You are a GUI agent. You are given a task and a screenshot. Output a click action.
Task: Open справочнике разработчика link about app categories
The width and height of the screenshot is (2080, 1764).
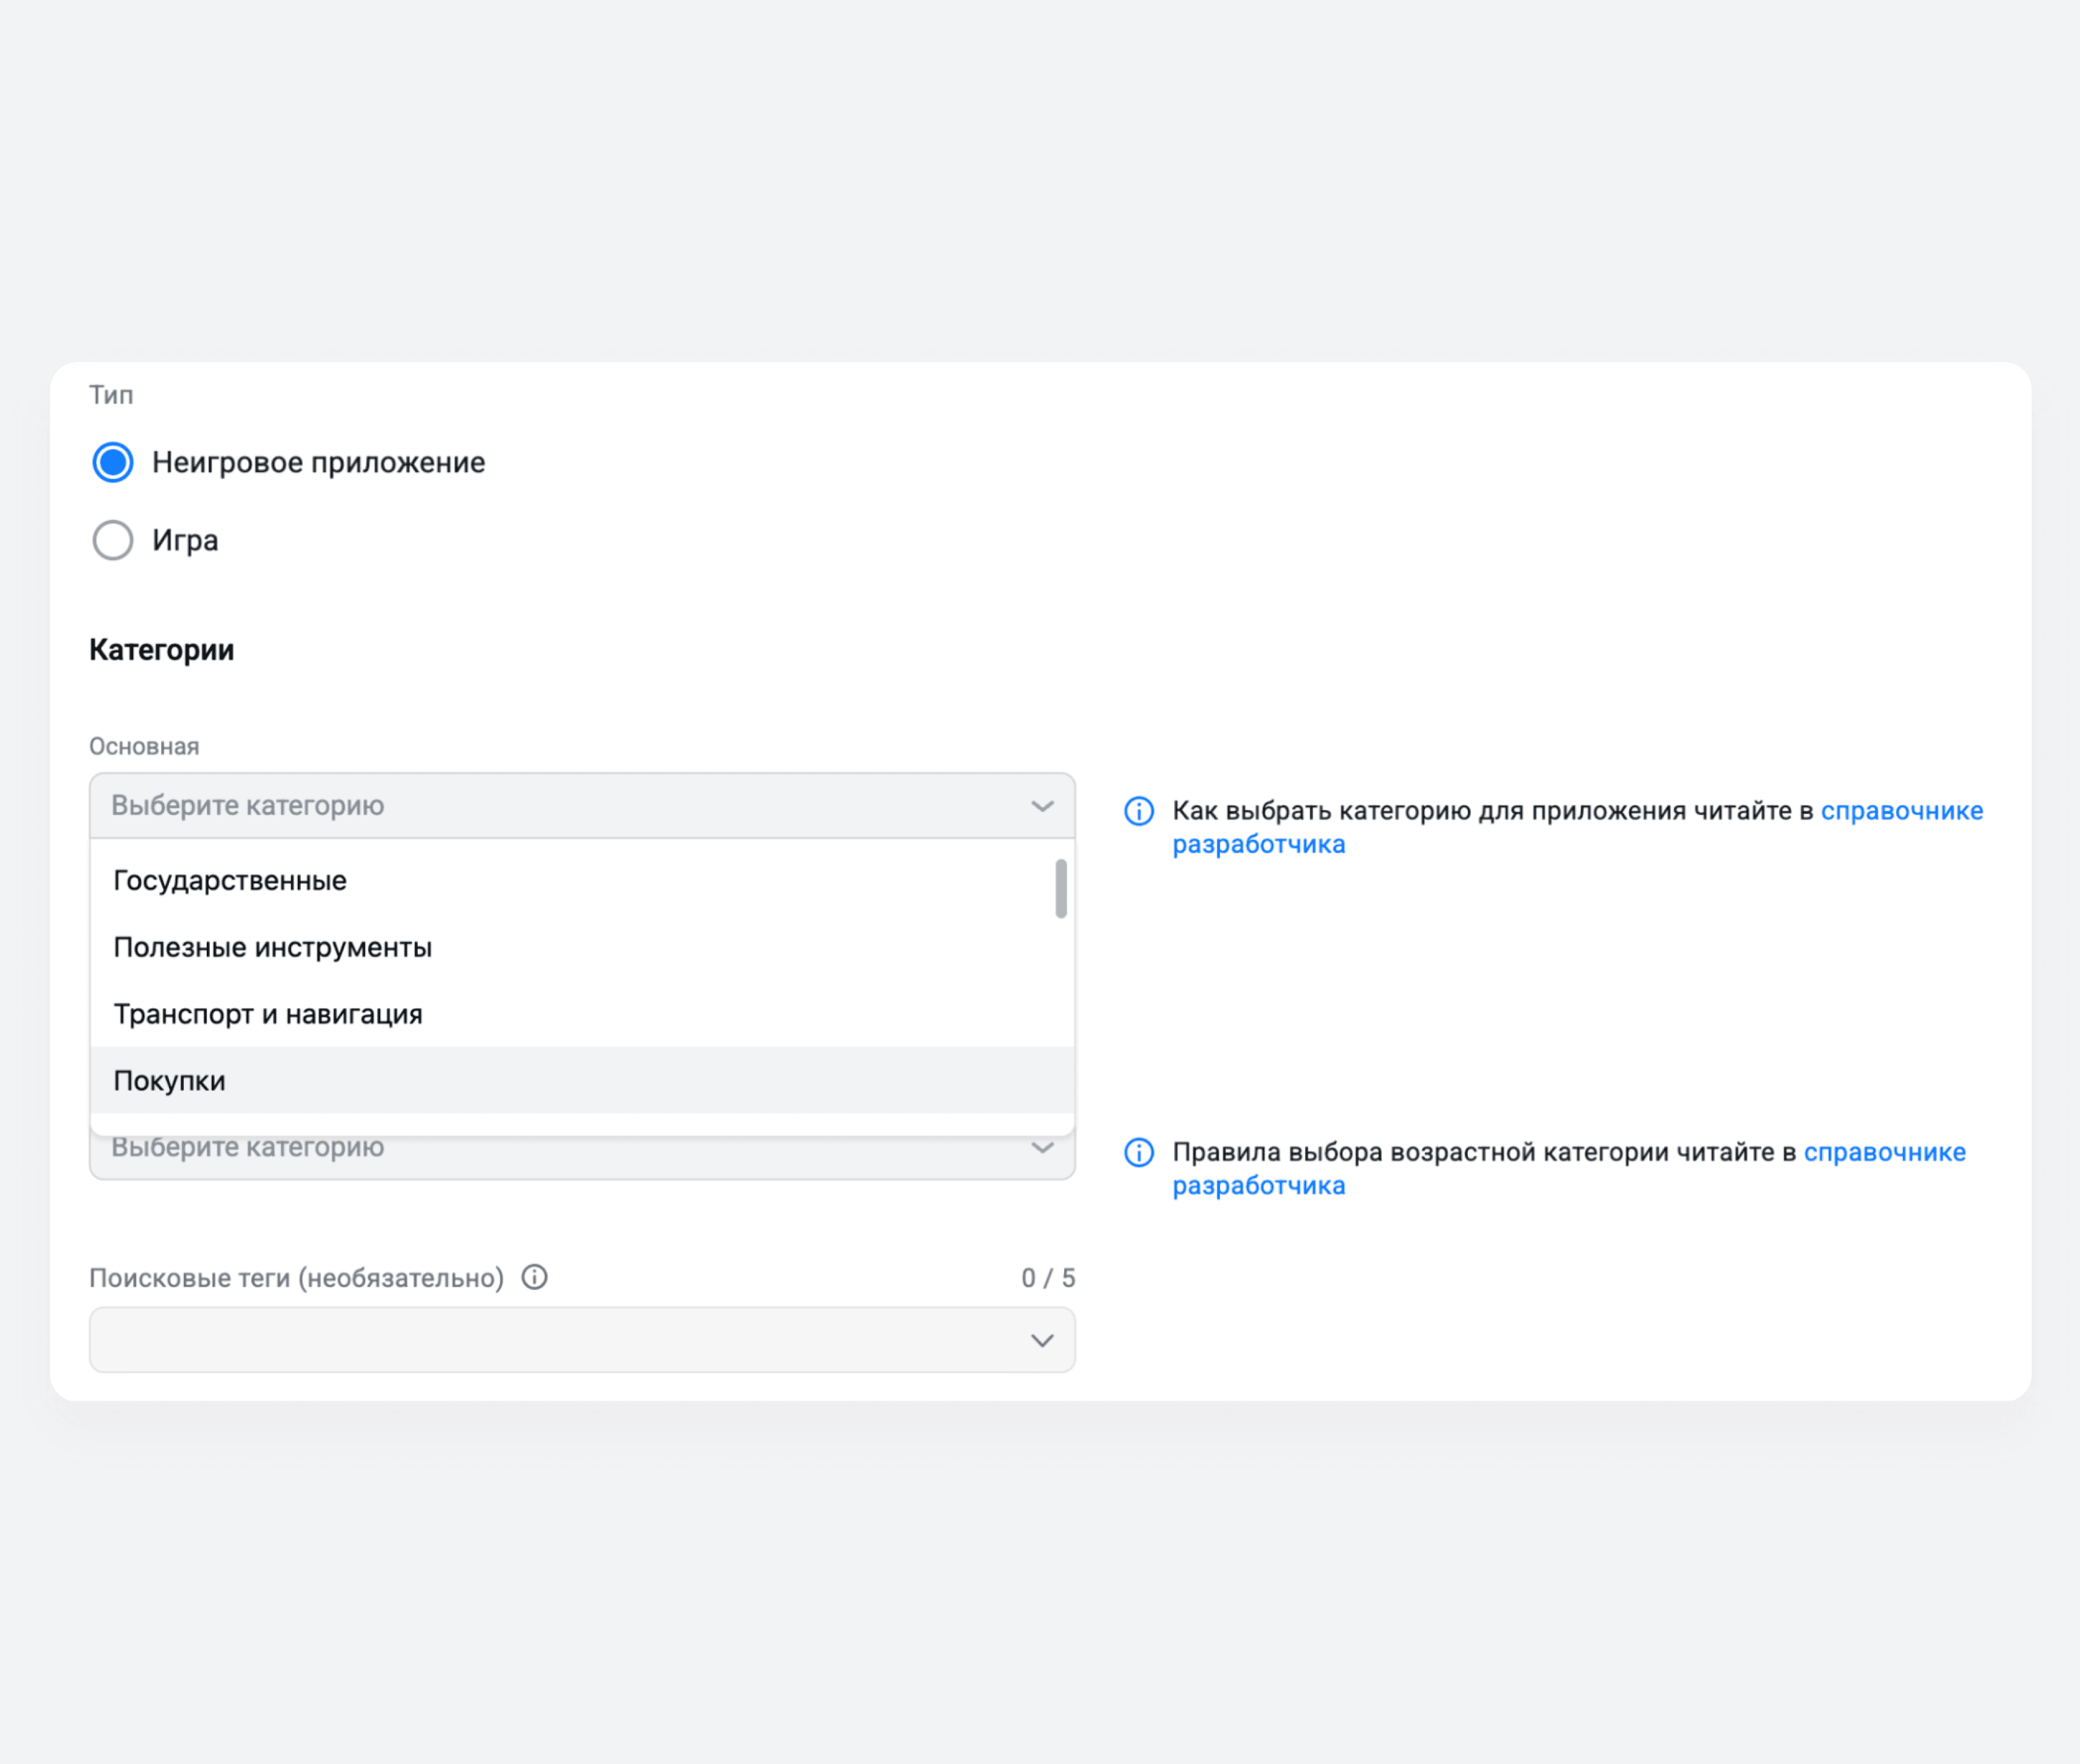[x=1901, y=811]
